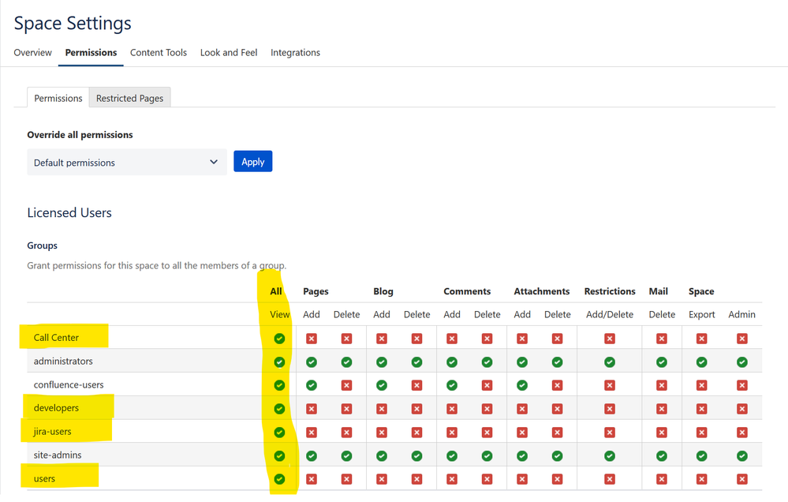Click site-admins Mail Delete checkmark
The width and height of the screenshot is (788, 502).
pyautogui.click(x=662, y=456)
